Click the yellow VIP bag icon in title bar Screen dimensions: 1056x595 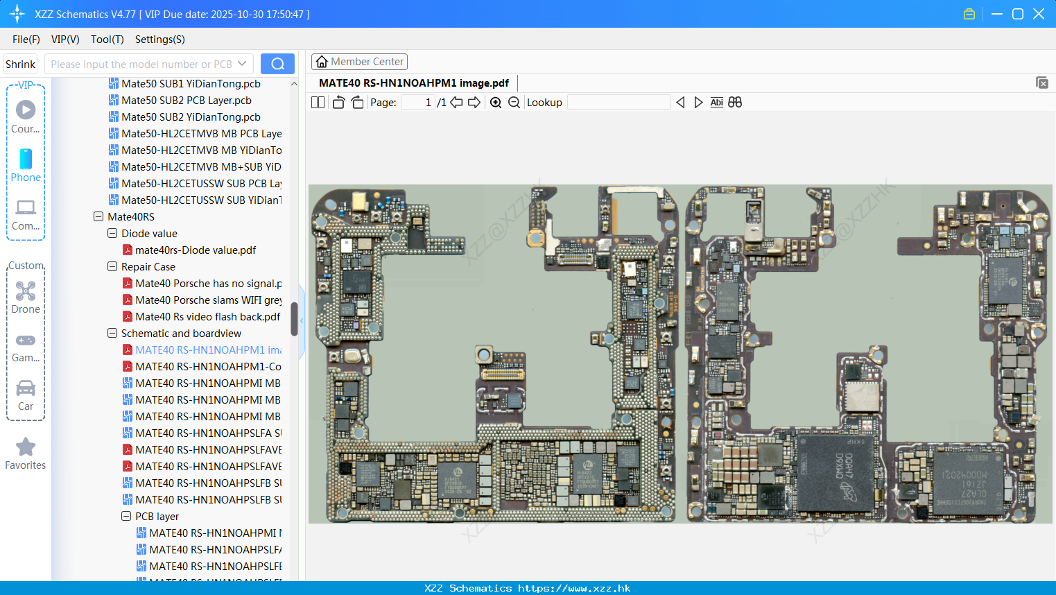pyautogui.click(x=969, y=14)
